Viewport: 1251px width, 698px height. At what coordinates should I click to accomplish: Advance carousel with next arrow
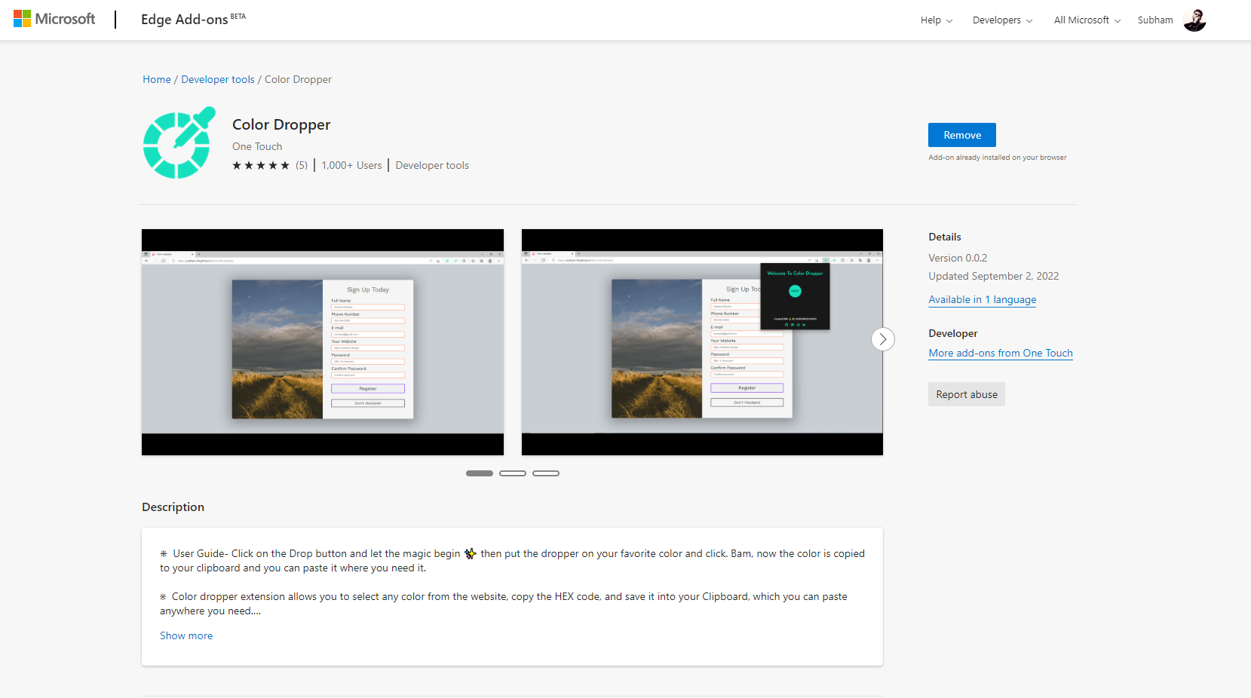pos(883,339)
